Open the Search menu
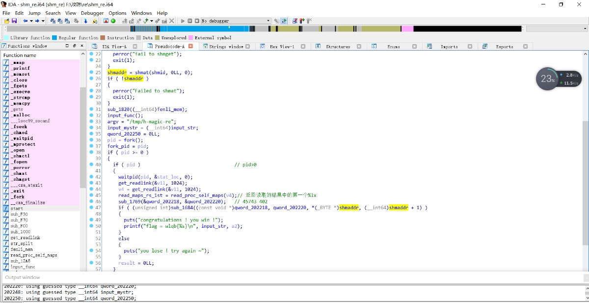589x303 pixels. tap(53, 13)
